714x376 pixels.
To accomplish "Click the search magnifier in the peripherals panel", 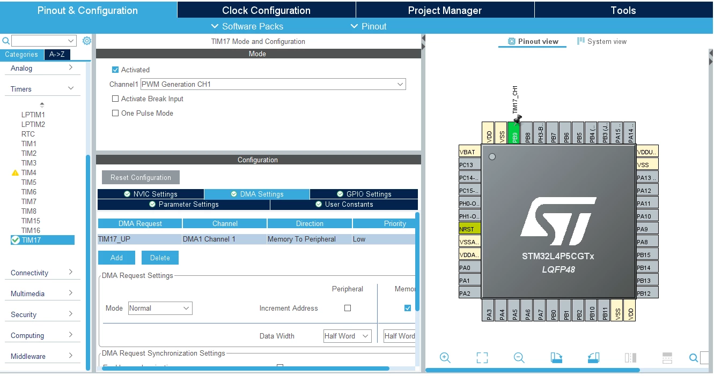I will coord(6,41).
